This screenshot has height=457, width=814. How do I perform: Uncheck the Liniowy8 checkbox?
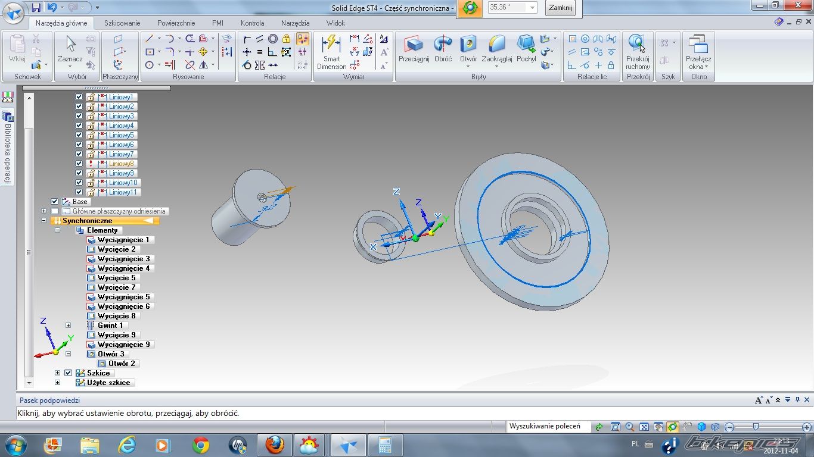coord(79,164)
